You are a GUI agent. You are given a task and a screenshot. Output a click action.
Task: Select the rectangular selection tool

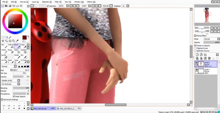[x=3, y=37]
